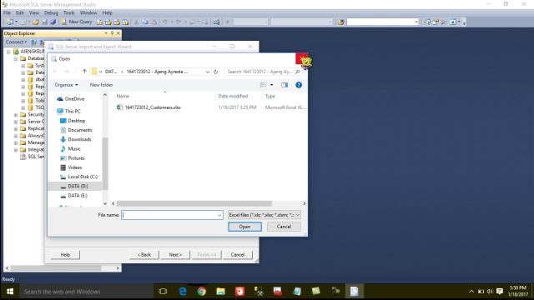Collapse the AJENGKELIN server node
Screen dimensions: 534x300
pos(8,52)
